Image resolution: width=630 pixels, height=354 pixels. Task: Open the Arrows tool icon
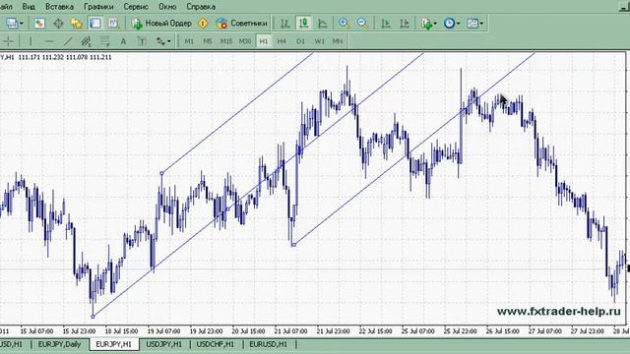point(160,41)
